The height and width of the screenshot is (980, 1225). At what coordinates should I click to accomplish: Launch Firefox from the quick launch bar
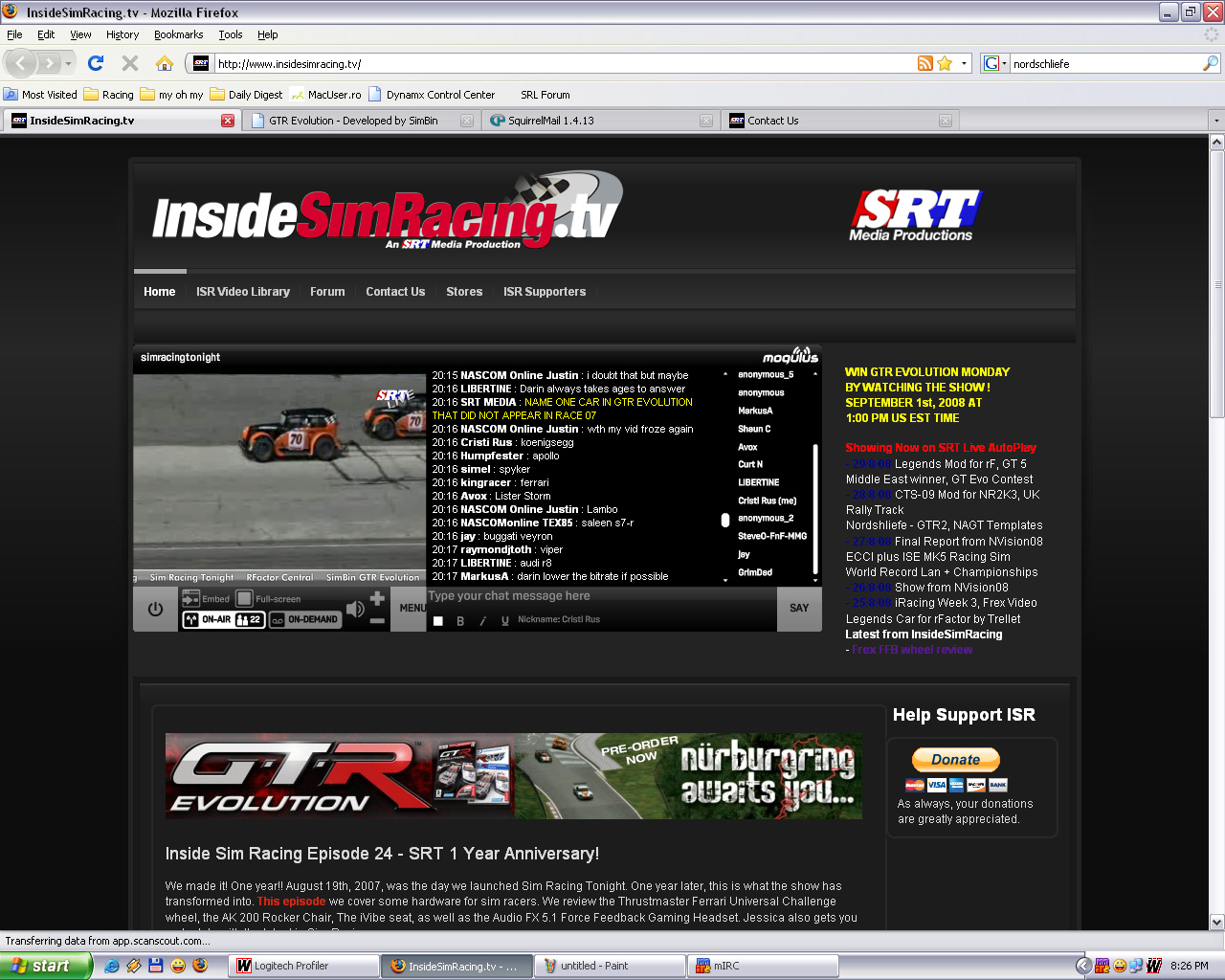pyautogui.click(x=200, y=966)
